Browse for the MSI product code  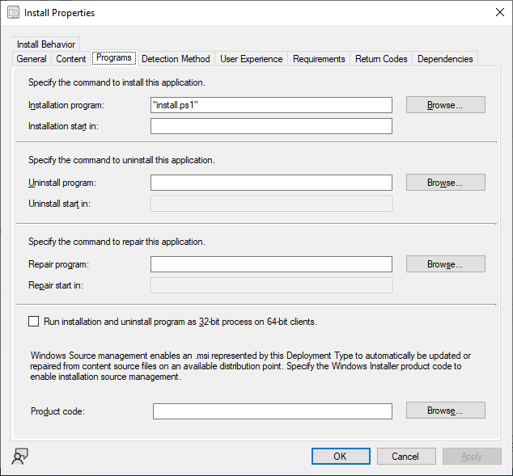coord(446,411)
